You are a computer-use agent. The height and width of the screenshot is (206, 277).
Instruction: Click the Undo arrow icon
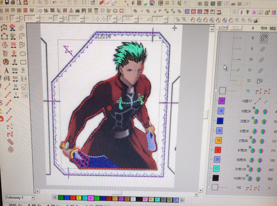(x=54, y=2)
